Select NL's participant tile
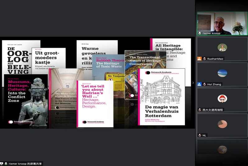Image resolution: width=248 pixels, height=166 pixels. [x=222, y=124]
